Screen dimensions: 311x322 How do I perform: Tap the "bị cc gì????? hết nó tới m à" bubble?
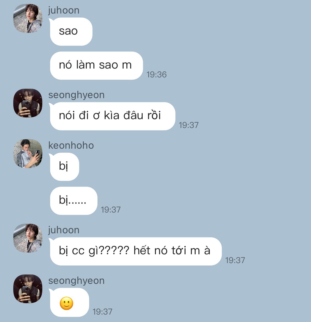(136, 251)
